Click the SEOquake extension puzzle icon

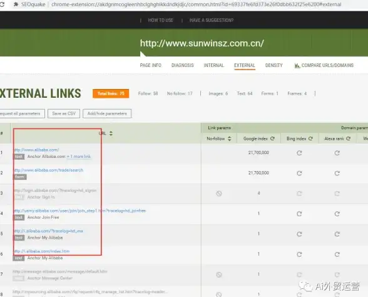coord(16,4)
